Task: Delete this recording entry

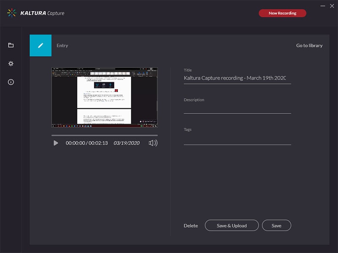Action: (191, 226)
